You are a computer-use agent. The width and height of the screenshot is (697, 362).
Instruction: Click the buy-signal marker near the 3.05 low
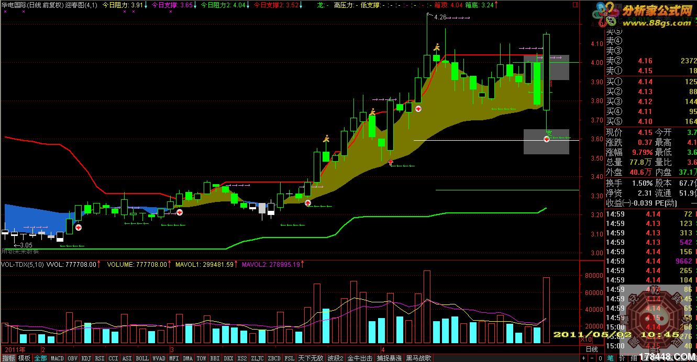pyautogui.click(x=79, y=228)
